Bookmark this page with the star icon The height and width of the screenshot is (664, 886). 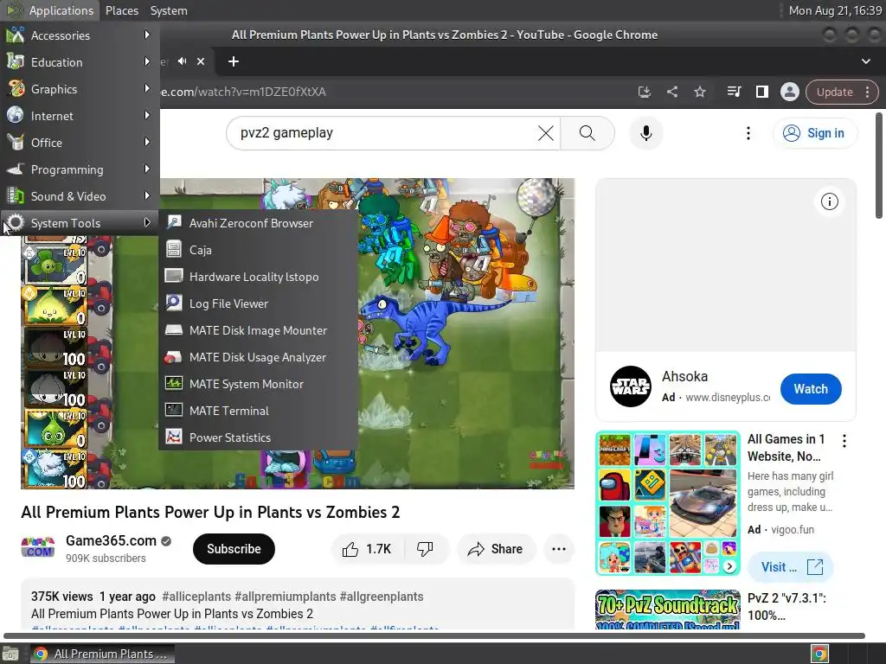(x=699, y=92)
